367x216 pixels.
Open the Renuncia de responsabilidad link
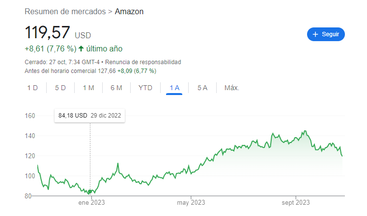[x=143, y=62]
